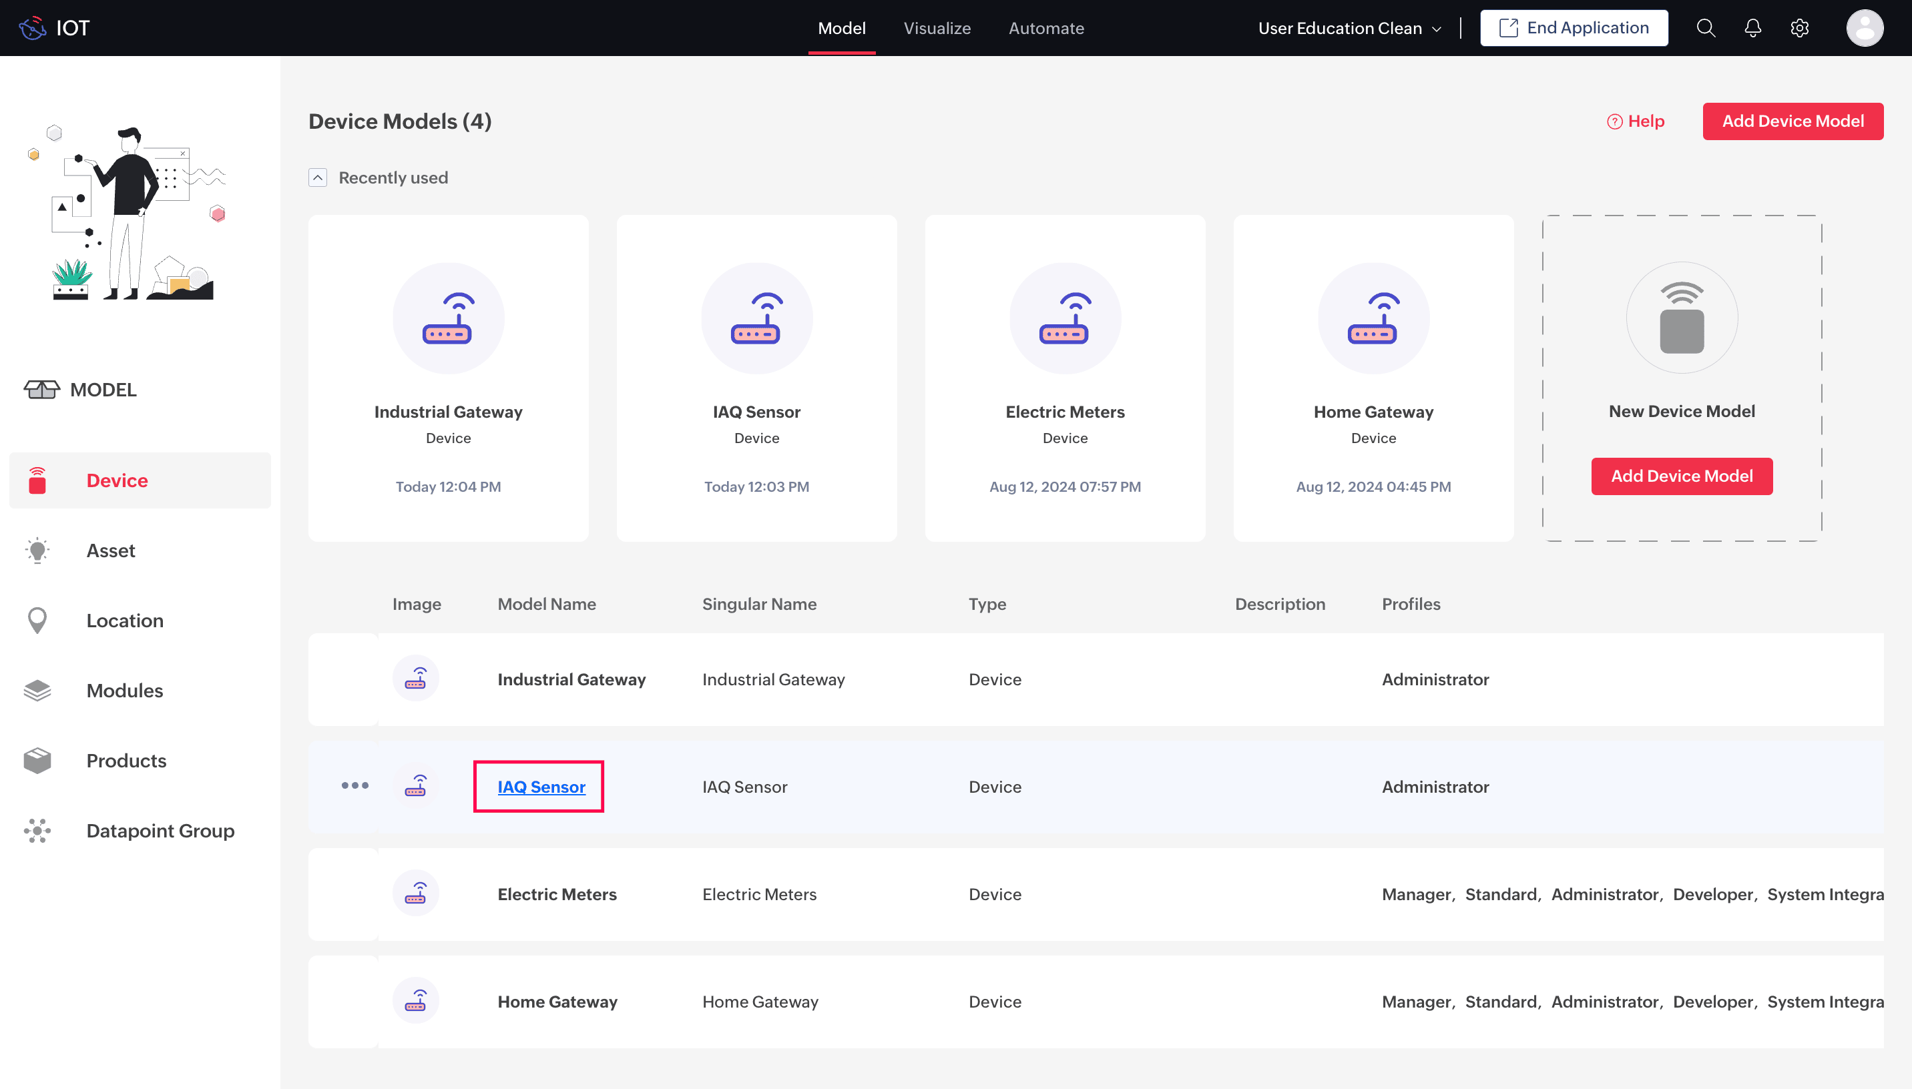The width and height of the screenshot is (1912, 1089).
Task: Open the Asset sidebar item
Action: coord(111,551)
